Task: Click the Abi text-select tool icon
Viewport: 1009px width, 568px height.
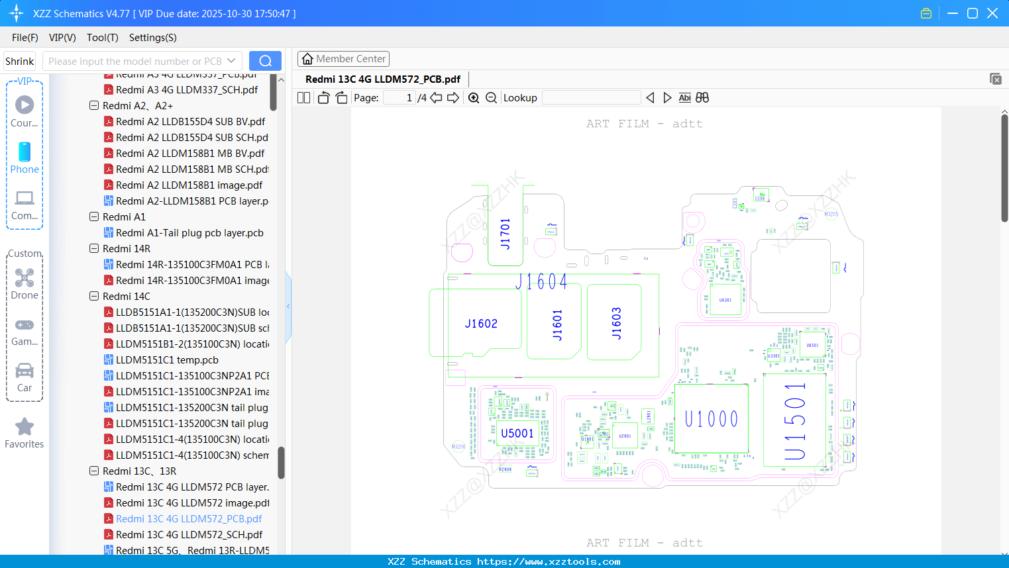Action: click(x=684, y=97)
